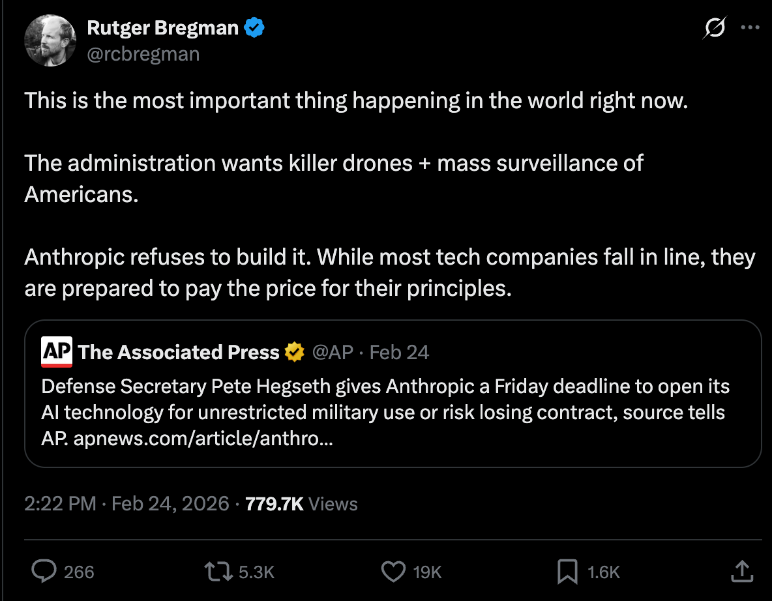
Task: Open the three-dot more options menu
Action: tap(750, 26)
